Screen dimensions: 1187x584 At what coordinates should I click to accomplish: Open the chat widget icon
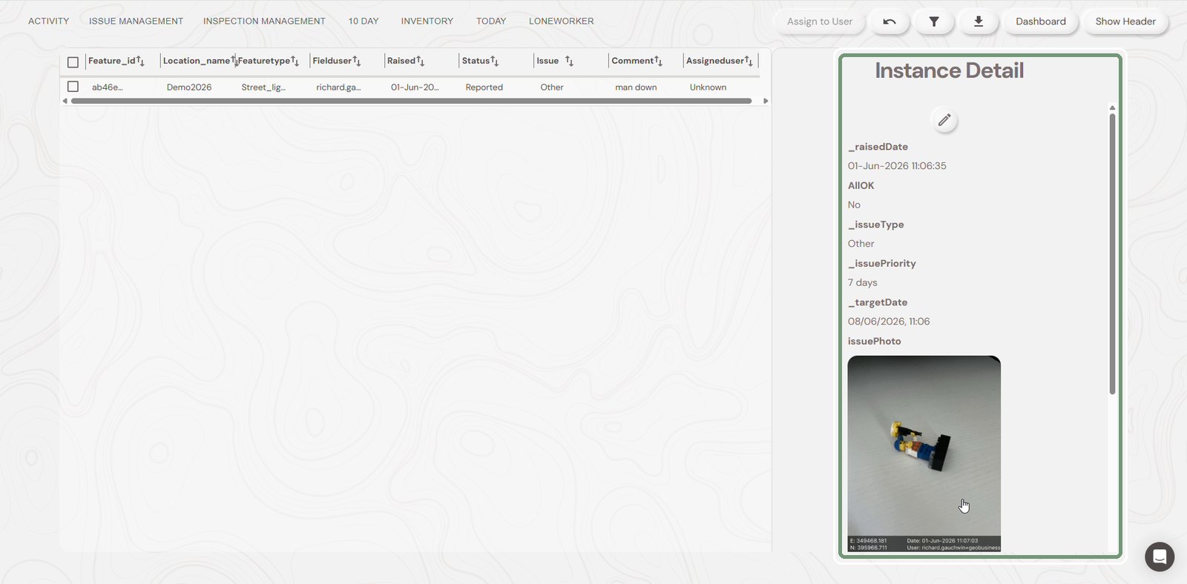1160,557
